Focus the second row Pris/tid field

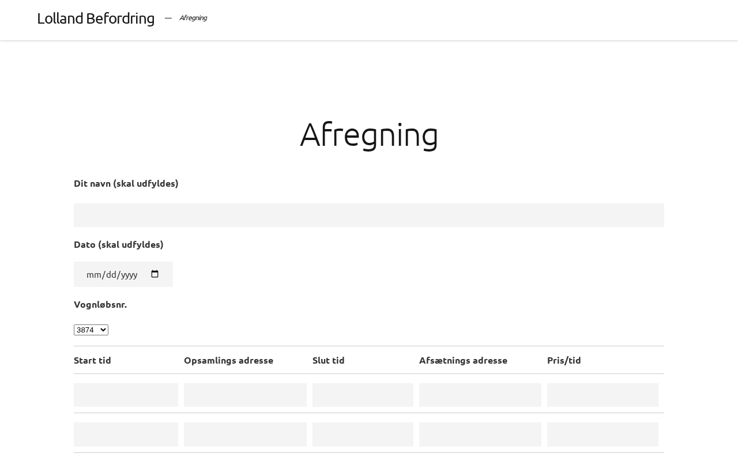click(x=603, y=434)
